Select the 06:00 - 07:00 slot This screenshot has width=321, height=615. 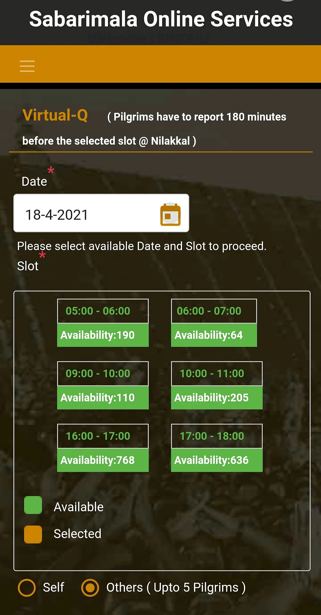pos(214,311)
